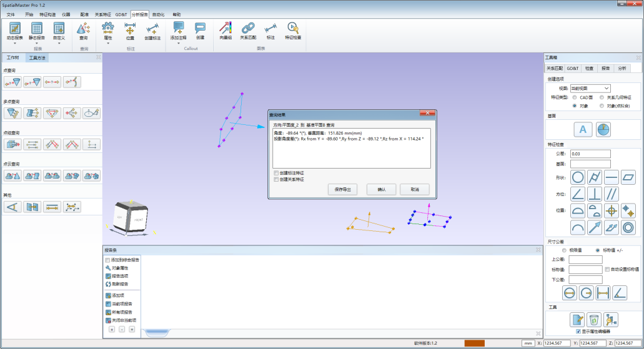Click the 创建标注 ribbon icon
Screen dimensions: 644x349
point(152,30)
